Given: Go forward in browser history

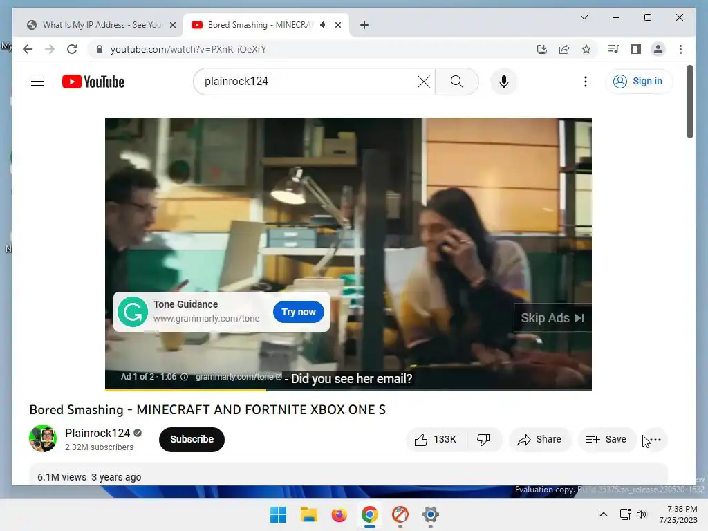Looking at the screenshot, I should tap(50, 49).
